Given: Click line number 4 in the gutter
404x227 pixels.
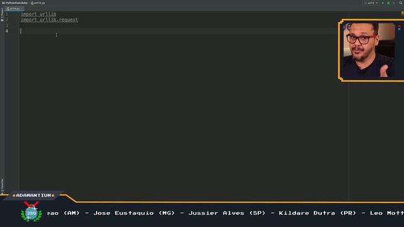Looking at the screenshot, I should point(7,31).
